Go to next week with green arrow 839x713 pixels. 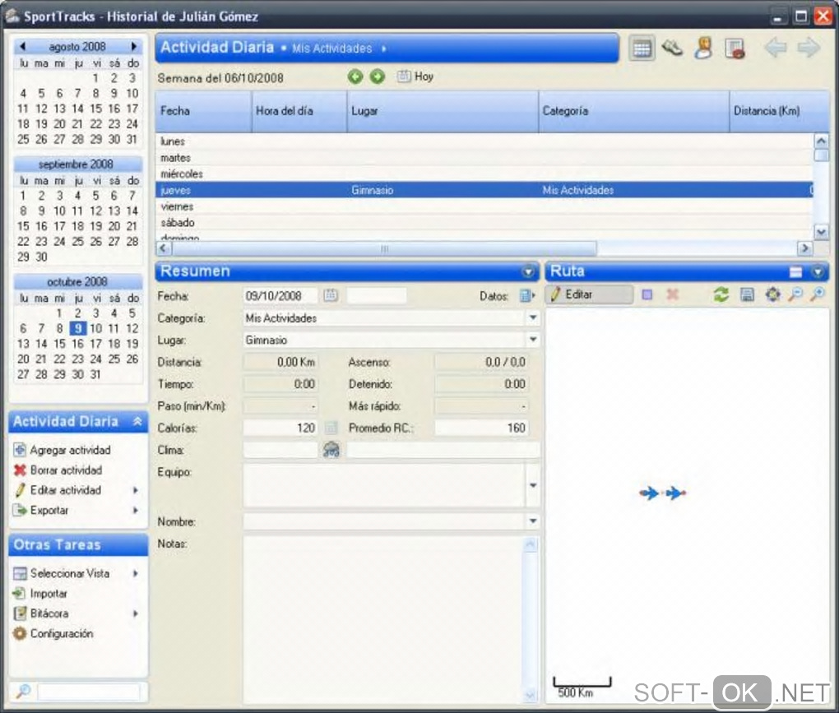tap(378, 77)
